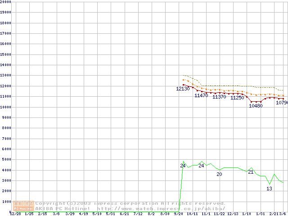This screenshot has height=216, width=288.
Task: Click the 20000 y-axis label
Action: 6,2
